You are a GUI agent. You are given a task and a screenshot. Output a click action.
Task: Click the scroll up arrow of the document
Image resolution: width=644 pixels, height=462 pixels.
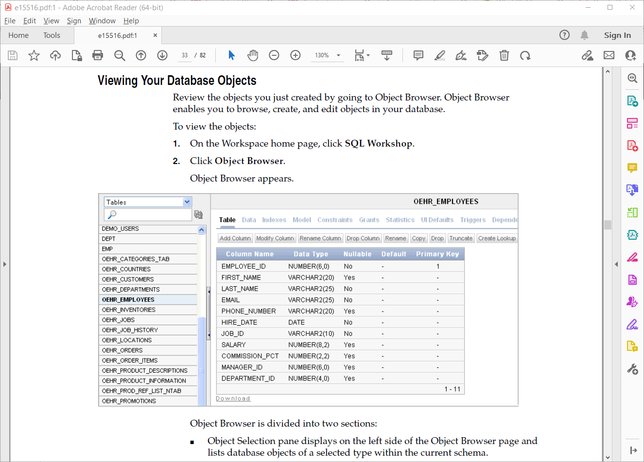pos(608,71)
